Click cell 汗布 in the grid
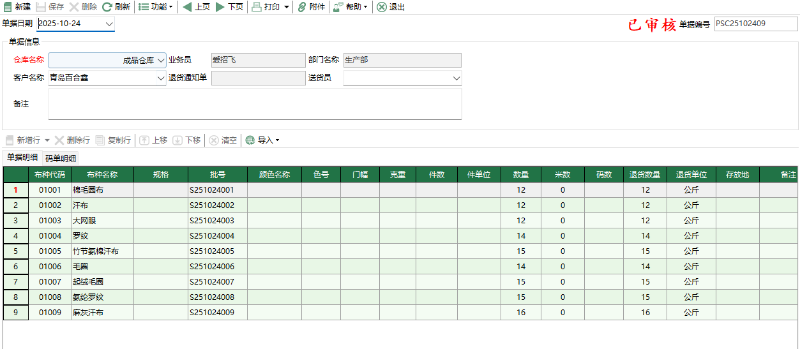The width and height of the screenshot is (800, 349). tap(103, 205)
